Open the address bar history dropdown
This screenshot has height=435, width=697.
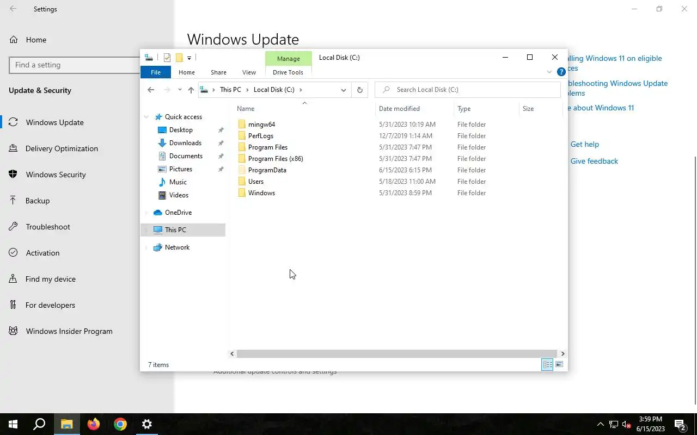(343, 90)
